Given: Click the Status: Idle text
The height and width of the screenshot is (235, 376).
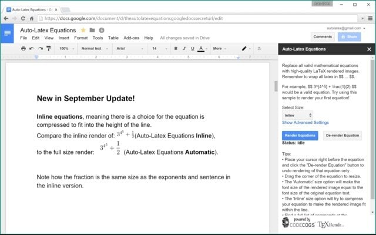Looking at the screenshot, I should point(293,143).
